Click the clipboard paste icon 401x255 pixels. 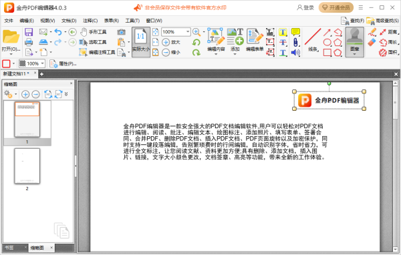click(121, 42)
